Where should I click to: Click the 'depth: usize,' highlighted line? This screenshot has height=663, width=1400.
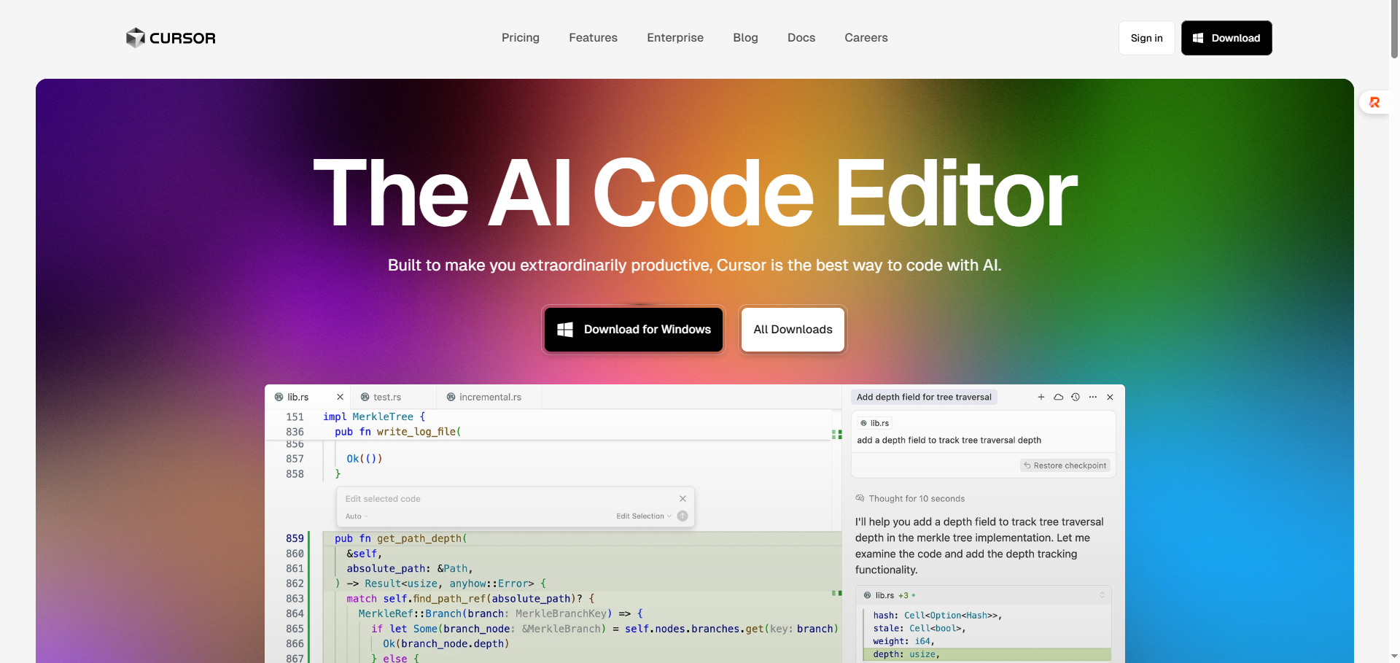[x=987, y=654]
